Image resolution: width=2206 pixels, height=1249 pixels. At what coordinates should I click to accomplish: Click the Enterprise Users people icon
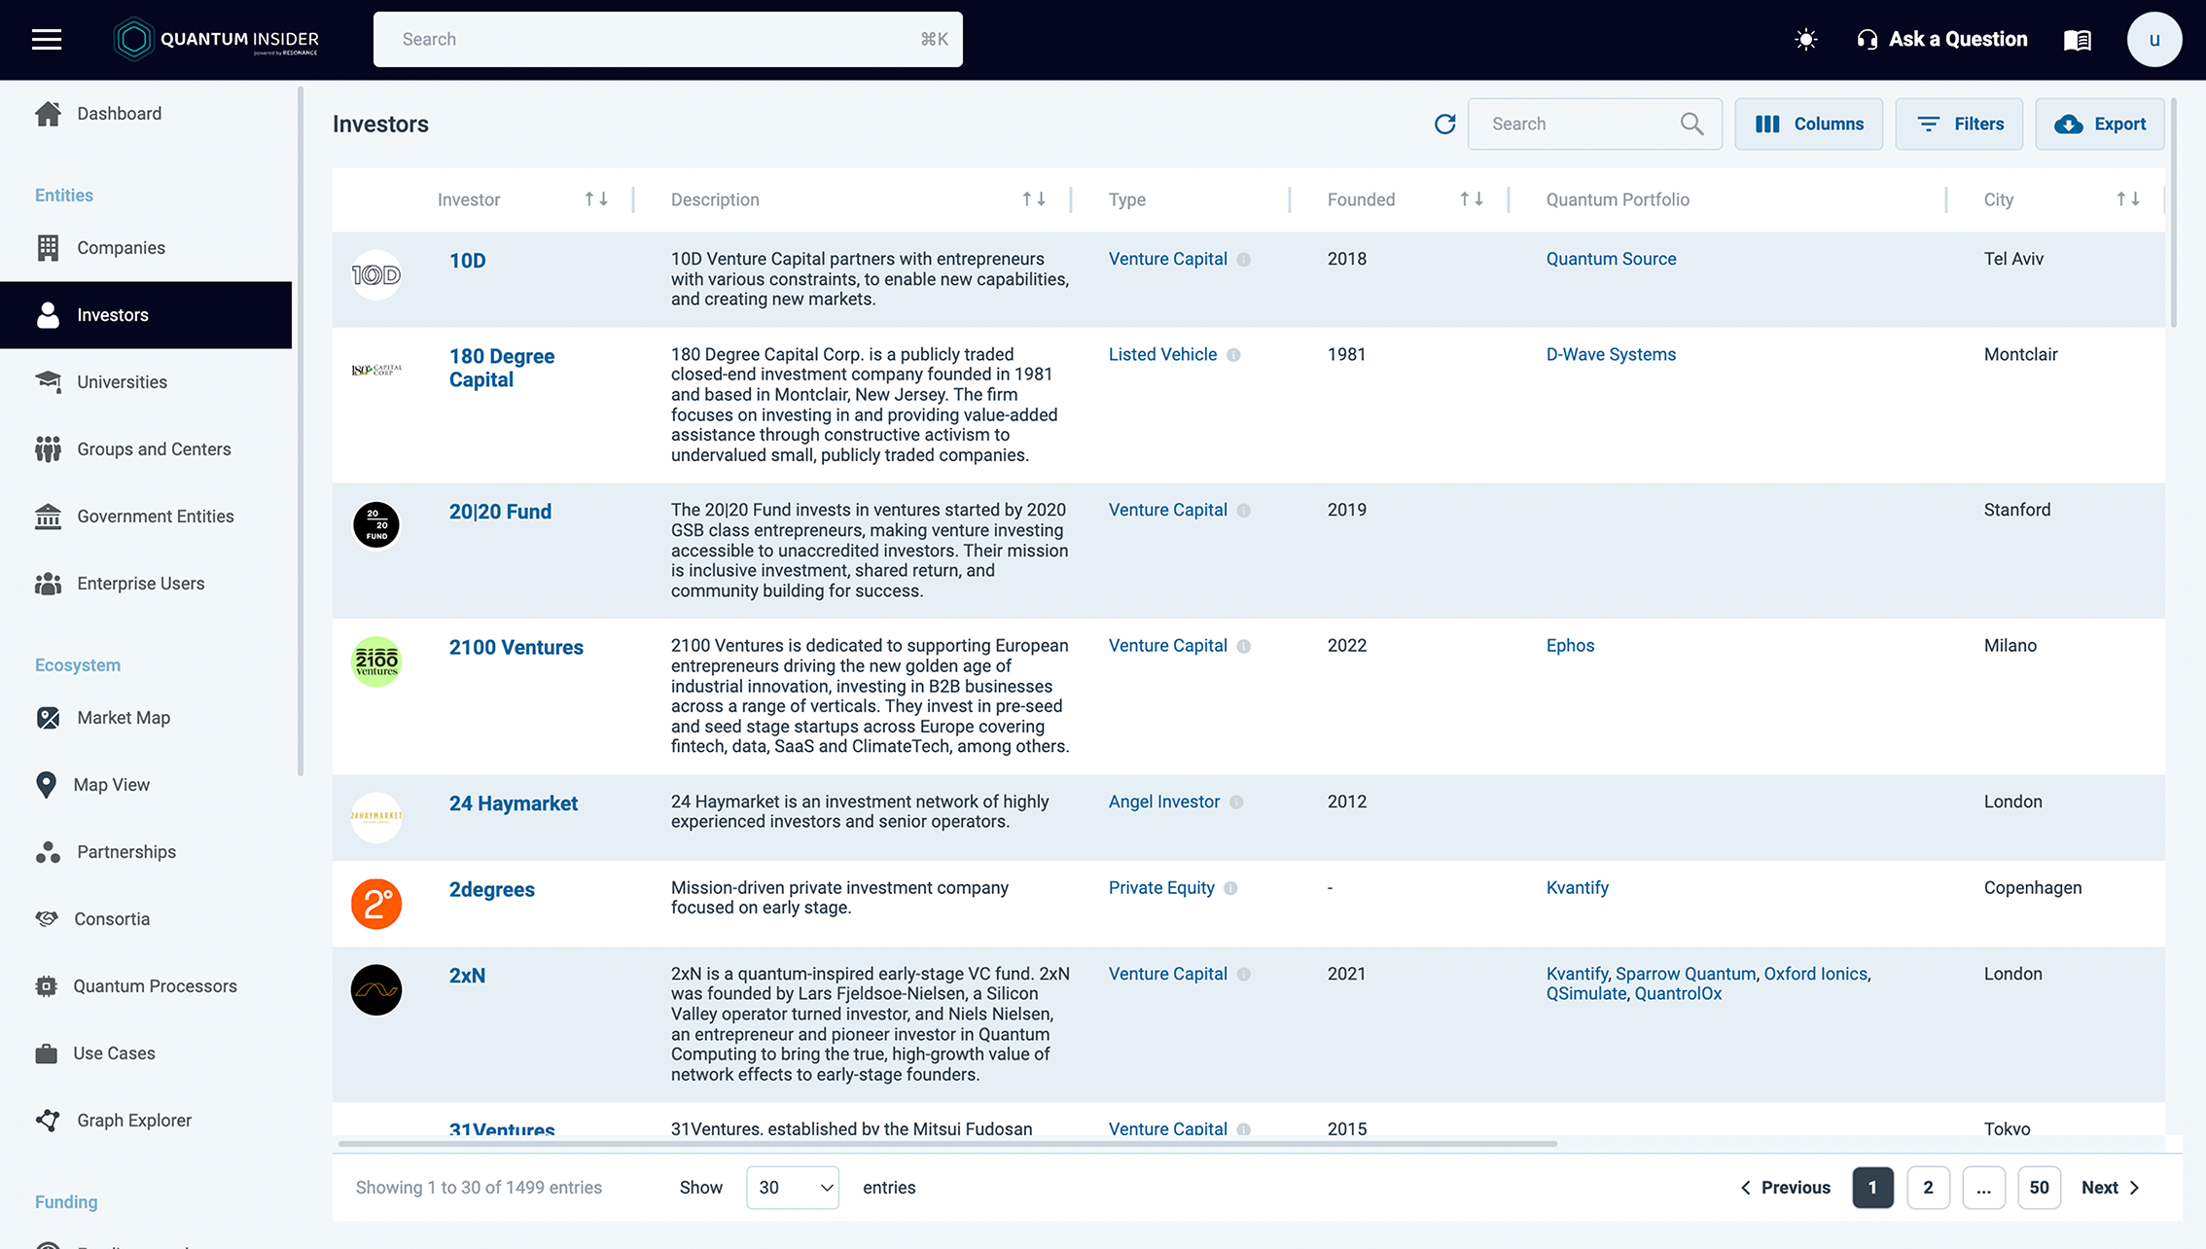click(x=48, y=584)
